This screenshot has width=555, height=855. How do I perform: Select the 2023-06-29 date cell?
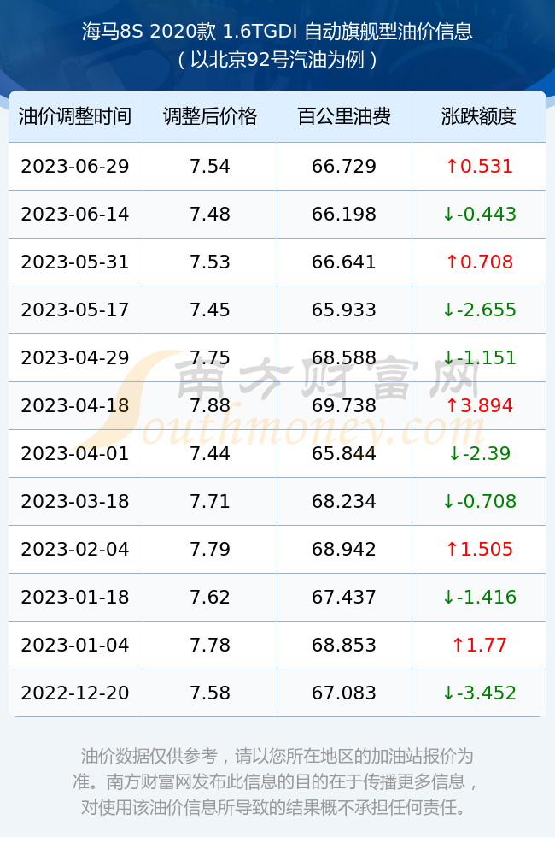[x=75, y=167]
